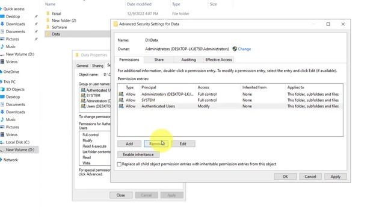Viewport: 385px width, 217px height.
Task: Click the pin icon next to Quick access Desktop
Action: click(36, 16)
